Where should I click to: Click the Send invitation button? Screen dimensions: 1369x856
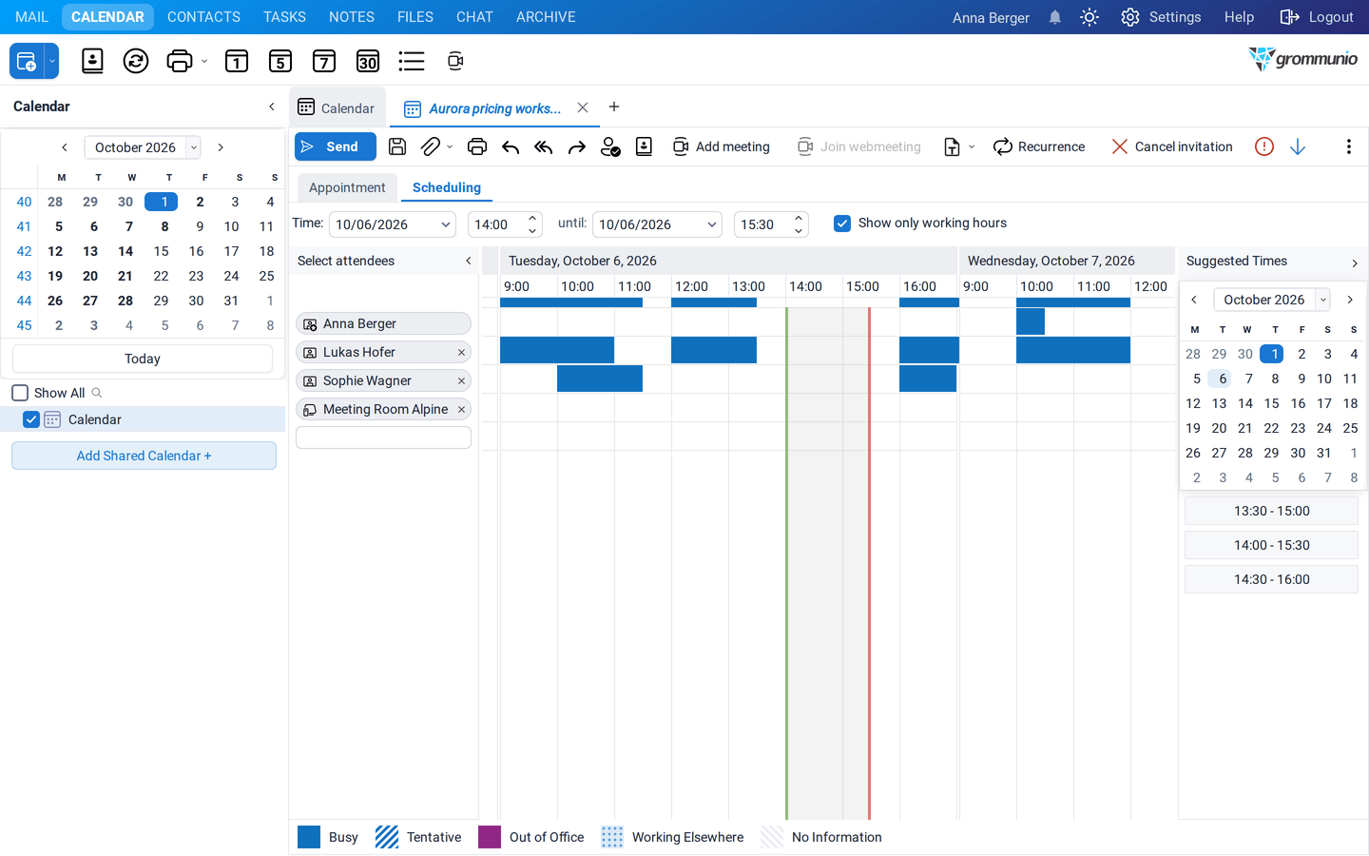(x=335, y=146)
